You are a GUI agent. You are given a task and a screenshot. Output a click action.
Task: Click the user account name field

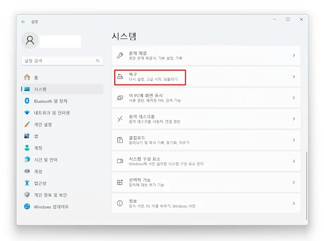pos(60,42)
